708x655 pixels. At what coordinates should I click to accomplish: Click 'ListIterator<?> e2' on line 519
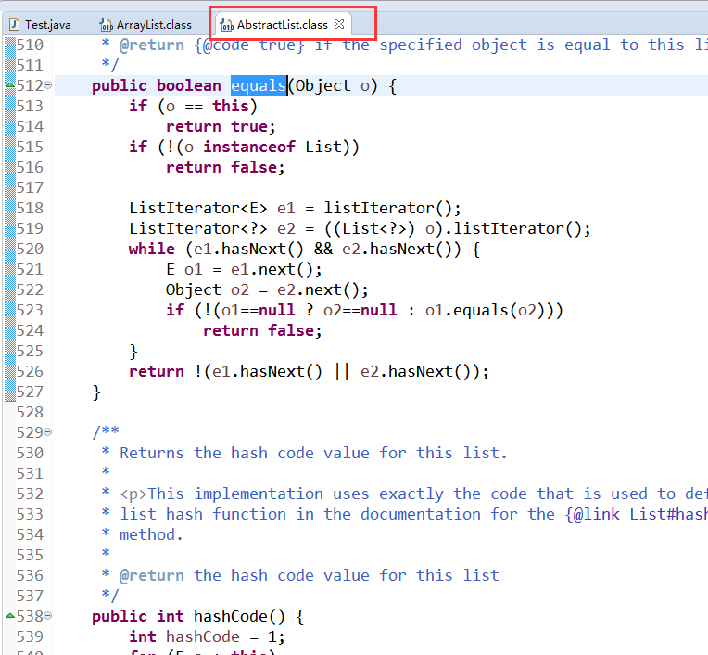click(x=212, y=228)
